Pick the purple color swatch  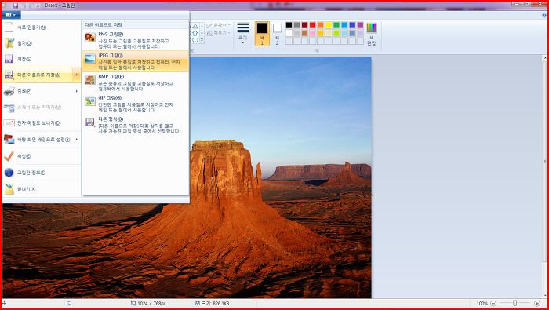tap(360, 25)
